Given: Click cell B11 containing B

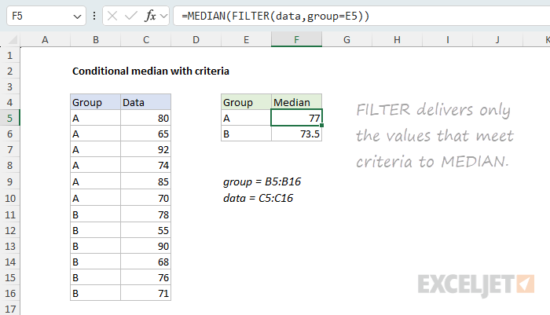Looking at the screenshot, I should pyautogui.click(x=95, y=214).
